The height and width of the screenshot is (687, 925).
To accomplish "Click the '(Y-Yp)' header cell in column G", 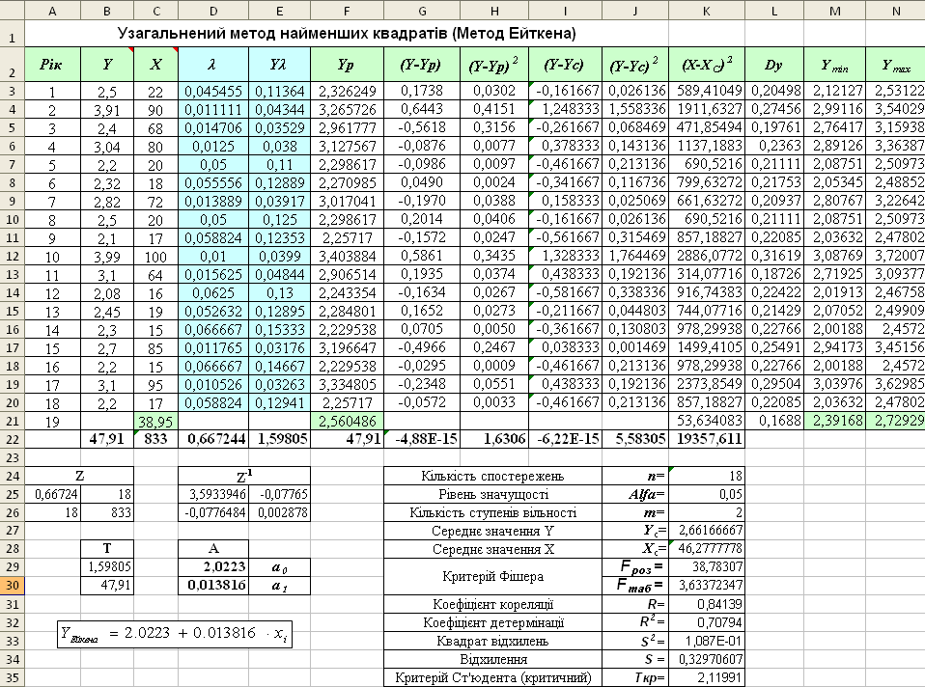I will (422, 65).
